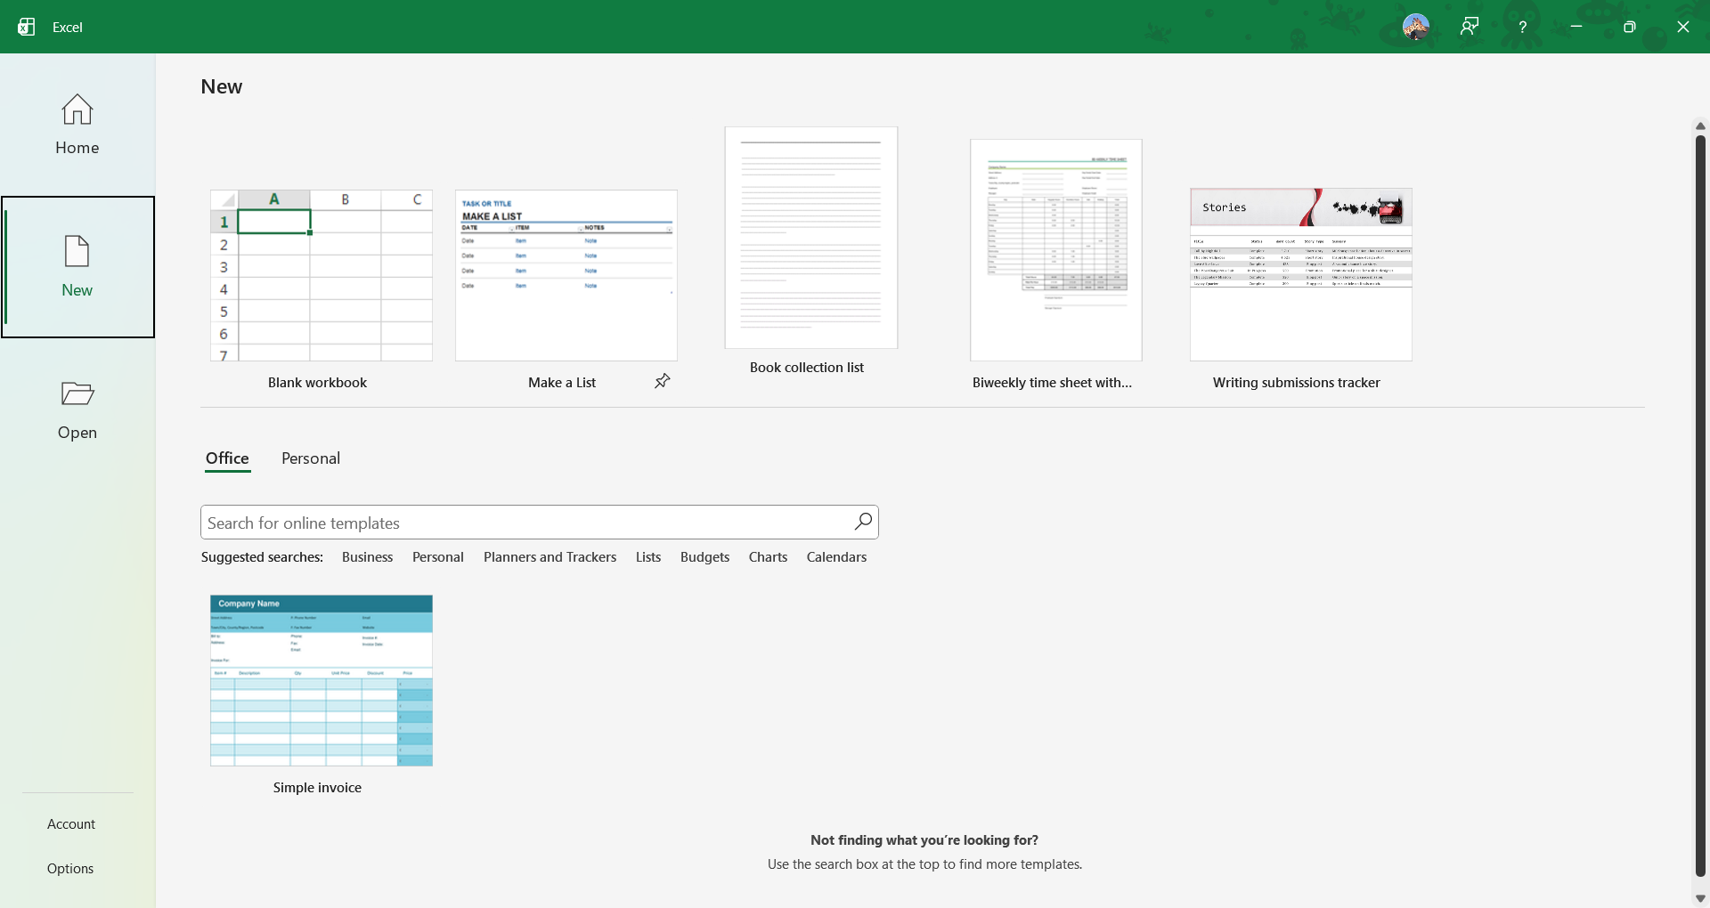Open the Account settings

tap(71, 823)
